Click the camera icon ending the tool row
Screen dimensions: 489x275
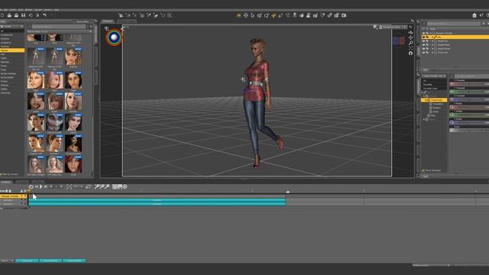click(344, 15)
